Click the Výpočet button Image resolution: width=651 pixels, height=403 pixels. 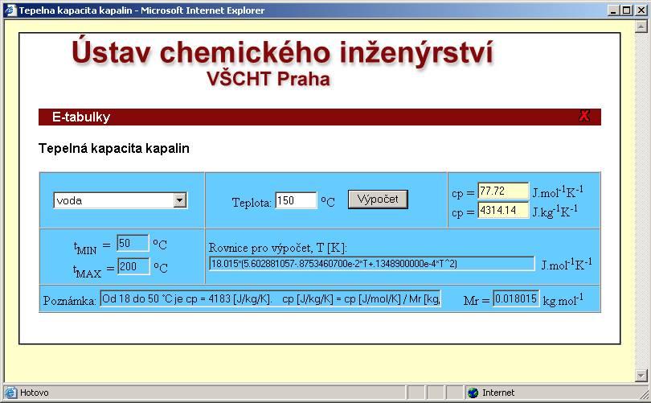[x=378, y=199]
